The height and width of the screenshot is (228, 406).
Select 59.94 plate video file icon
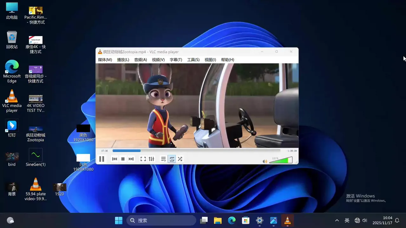click(x=36, y=189)
